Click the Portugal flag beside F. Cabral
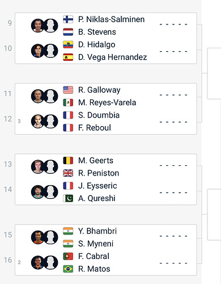This screenshot has height=284, width=221. coord(68,256)
